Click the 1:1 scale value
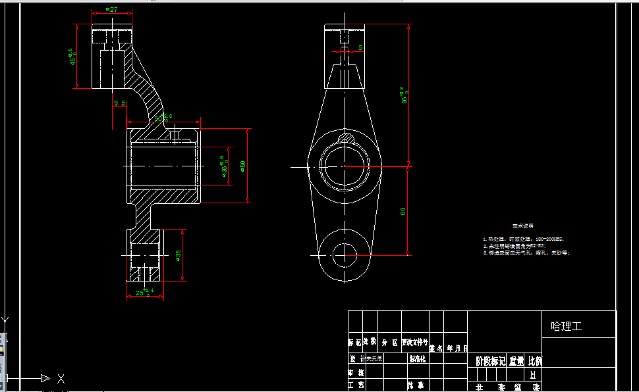This screenshot has height=392, width=639. tap(533, 375)
